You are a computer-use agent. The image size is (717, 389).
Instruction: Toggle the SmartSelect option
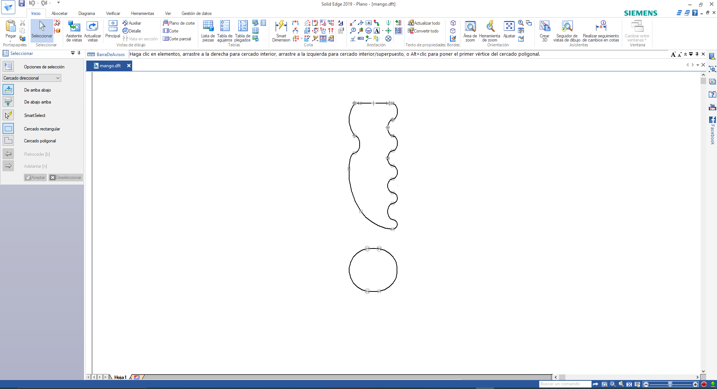click(x=8, y=115)
